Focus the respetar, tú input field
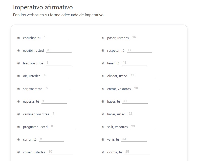Viewport: 197px width, 162px height. click(x=139, y=50)
